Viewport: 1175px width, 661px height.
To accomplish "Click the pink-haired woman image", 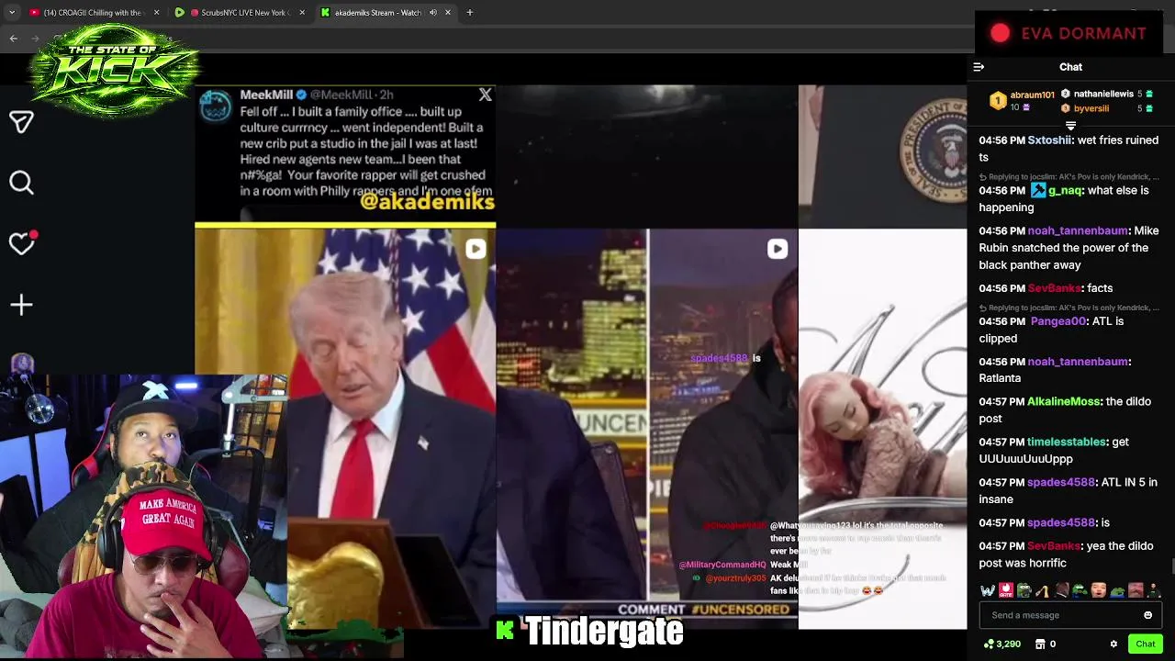I will pos(882,429).
